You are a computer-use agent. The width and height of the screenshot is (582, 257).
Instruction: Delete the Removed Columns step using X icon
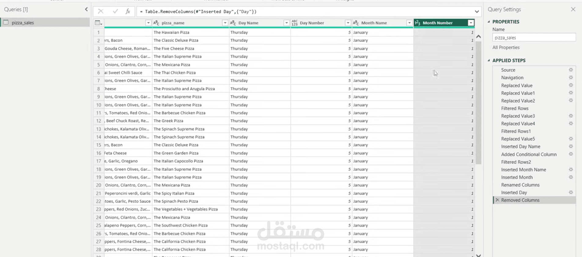pos(498,200)
